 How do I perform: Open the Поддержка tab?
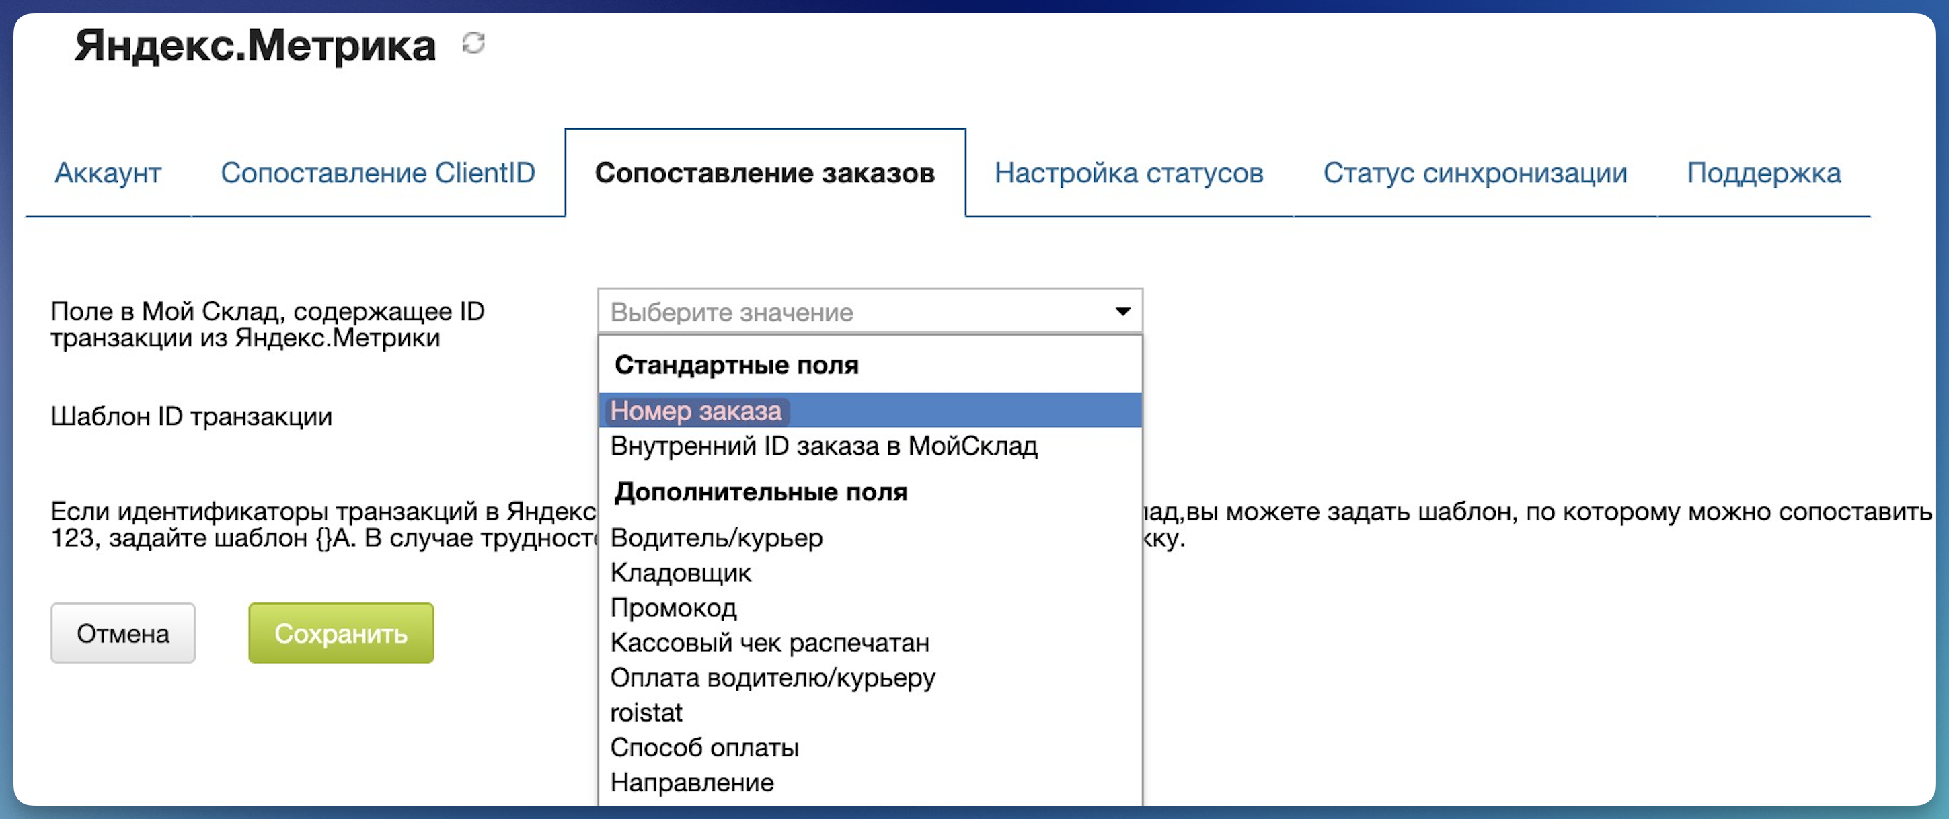coord(1763,173)
